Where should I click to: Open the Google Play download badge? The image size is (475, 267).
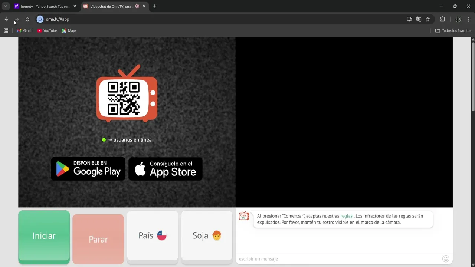click(x=88, y=169)
